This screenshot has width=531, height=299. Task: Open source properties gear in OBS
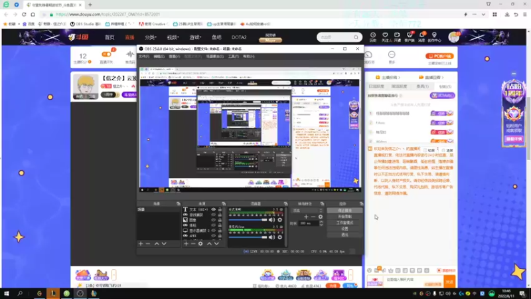(200, 244)
